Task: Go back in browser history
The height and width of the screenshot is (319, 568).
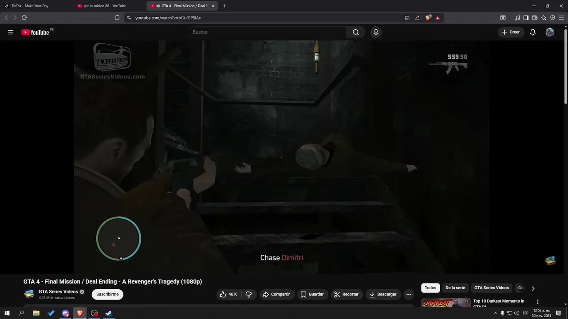Action: click(x=6, y=18)
